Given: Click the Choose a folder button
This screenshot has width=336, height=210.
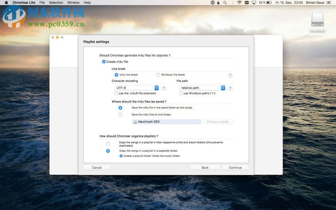Looking at the screenshot, I should coord(218,122).
